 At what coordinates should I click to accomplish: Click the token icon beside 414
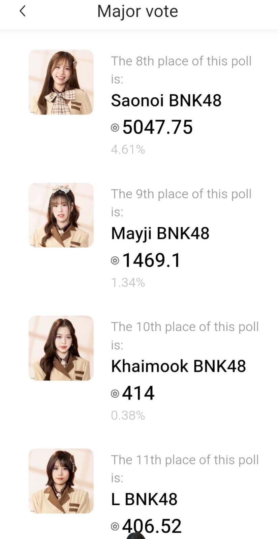115,393
